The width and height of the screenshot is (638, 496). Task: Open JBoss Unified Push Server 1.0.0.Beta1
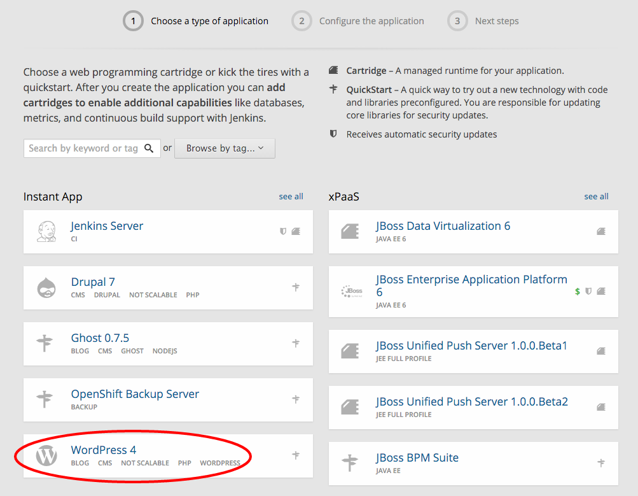[x=471, y=346]
